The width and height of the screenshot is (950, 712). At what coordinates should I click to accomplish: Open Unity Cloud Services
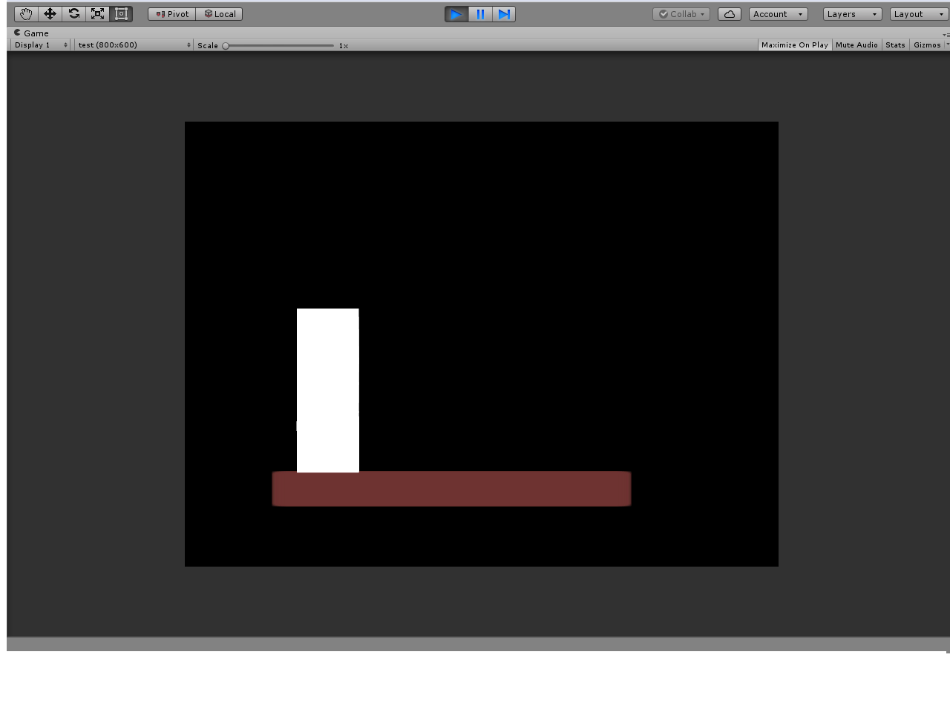tap(729, 13)
